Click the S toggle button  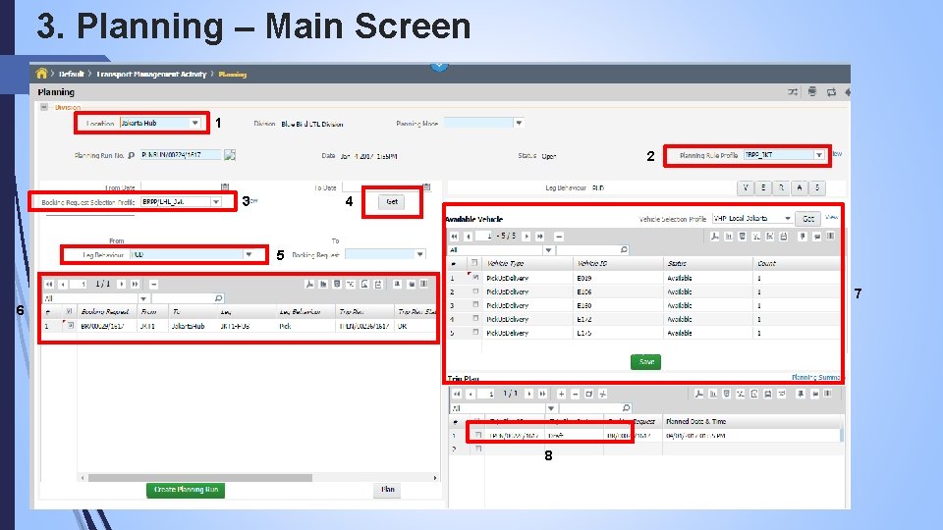816,187
